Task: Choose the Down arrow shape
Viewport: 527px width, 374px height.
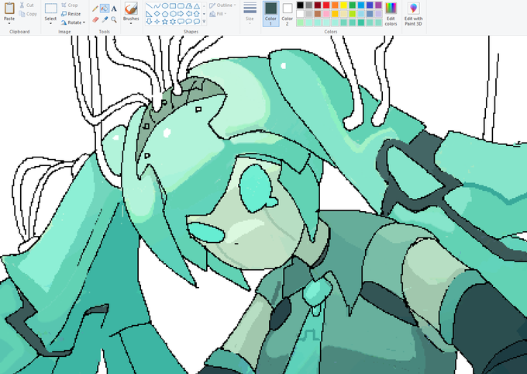Action: (x=149, y=22)
